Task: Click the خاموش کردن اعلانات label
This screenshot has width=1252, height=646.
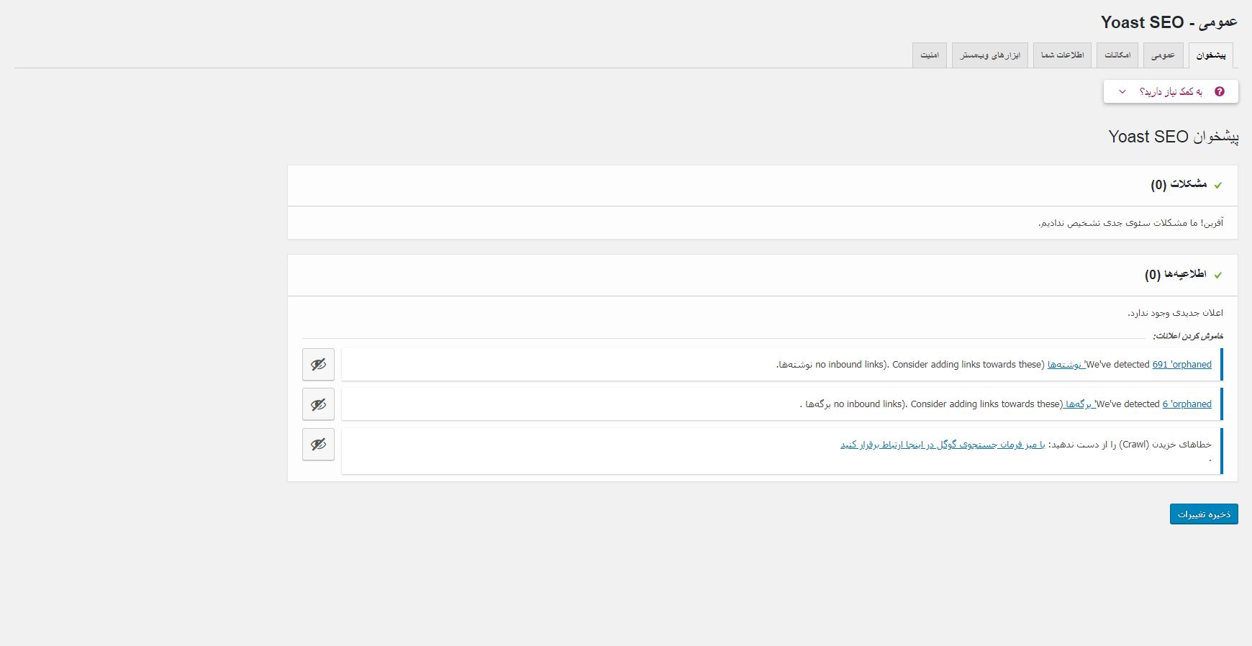Action: coord(1188,336)
